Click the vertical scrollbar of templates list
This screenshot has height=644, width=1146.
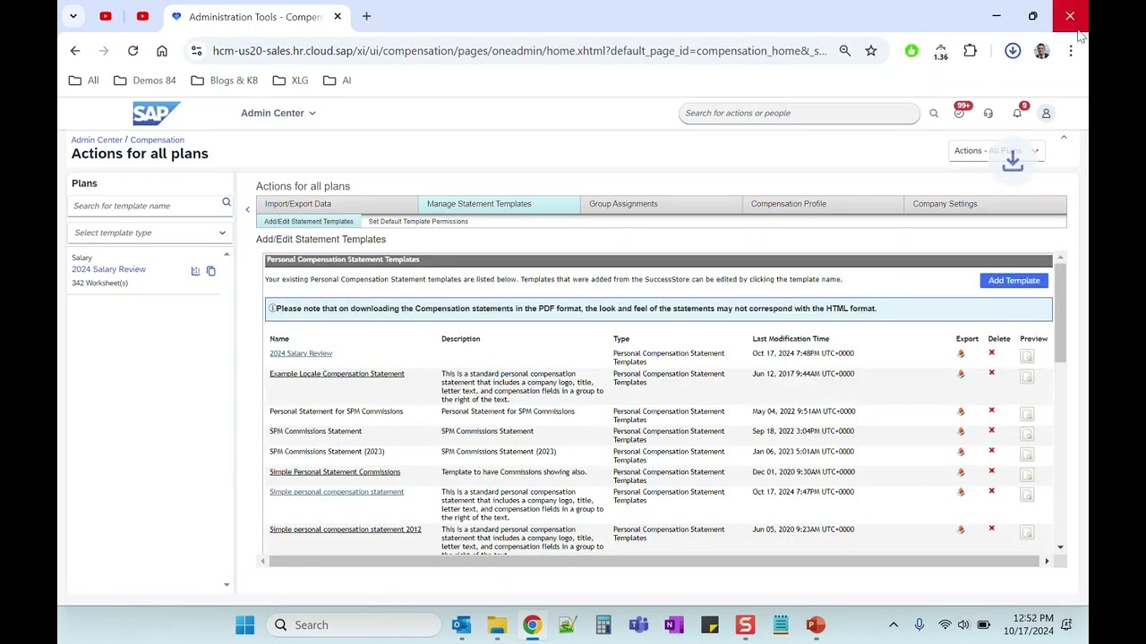point(1061,313)
